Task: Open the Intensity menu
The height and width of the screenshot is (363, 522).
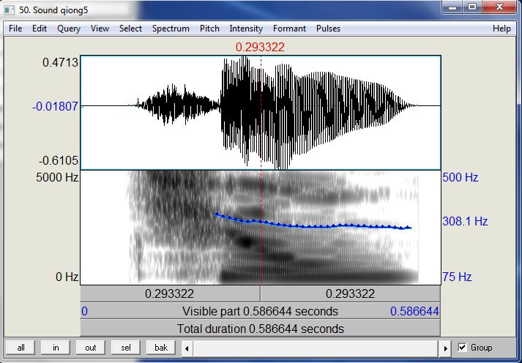Action: tap(246, 29)
